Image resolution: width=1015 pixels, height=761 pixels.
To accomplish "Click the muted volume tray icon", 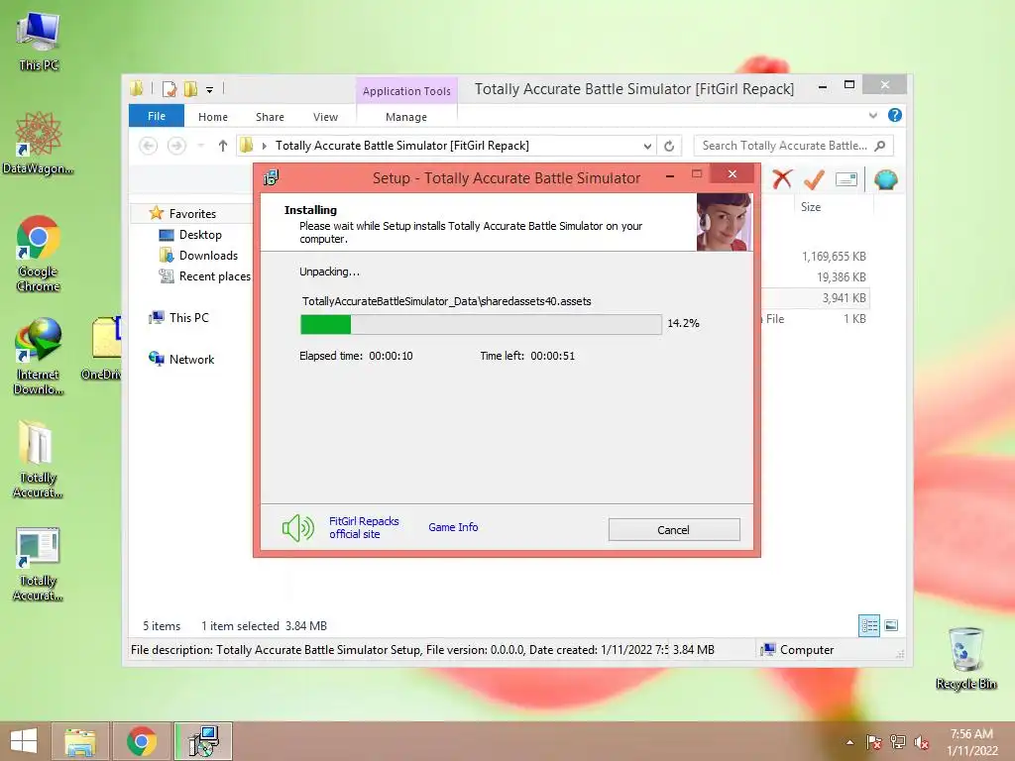I will (922, 742).
